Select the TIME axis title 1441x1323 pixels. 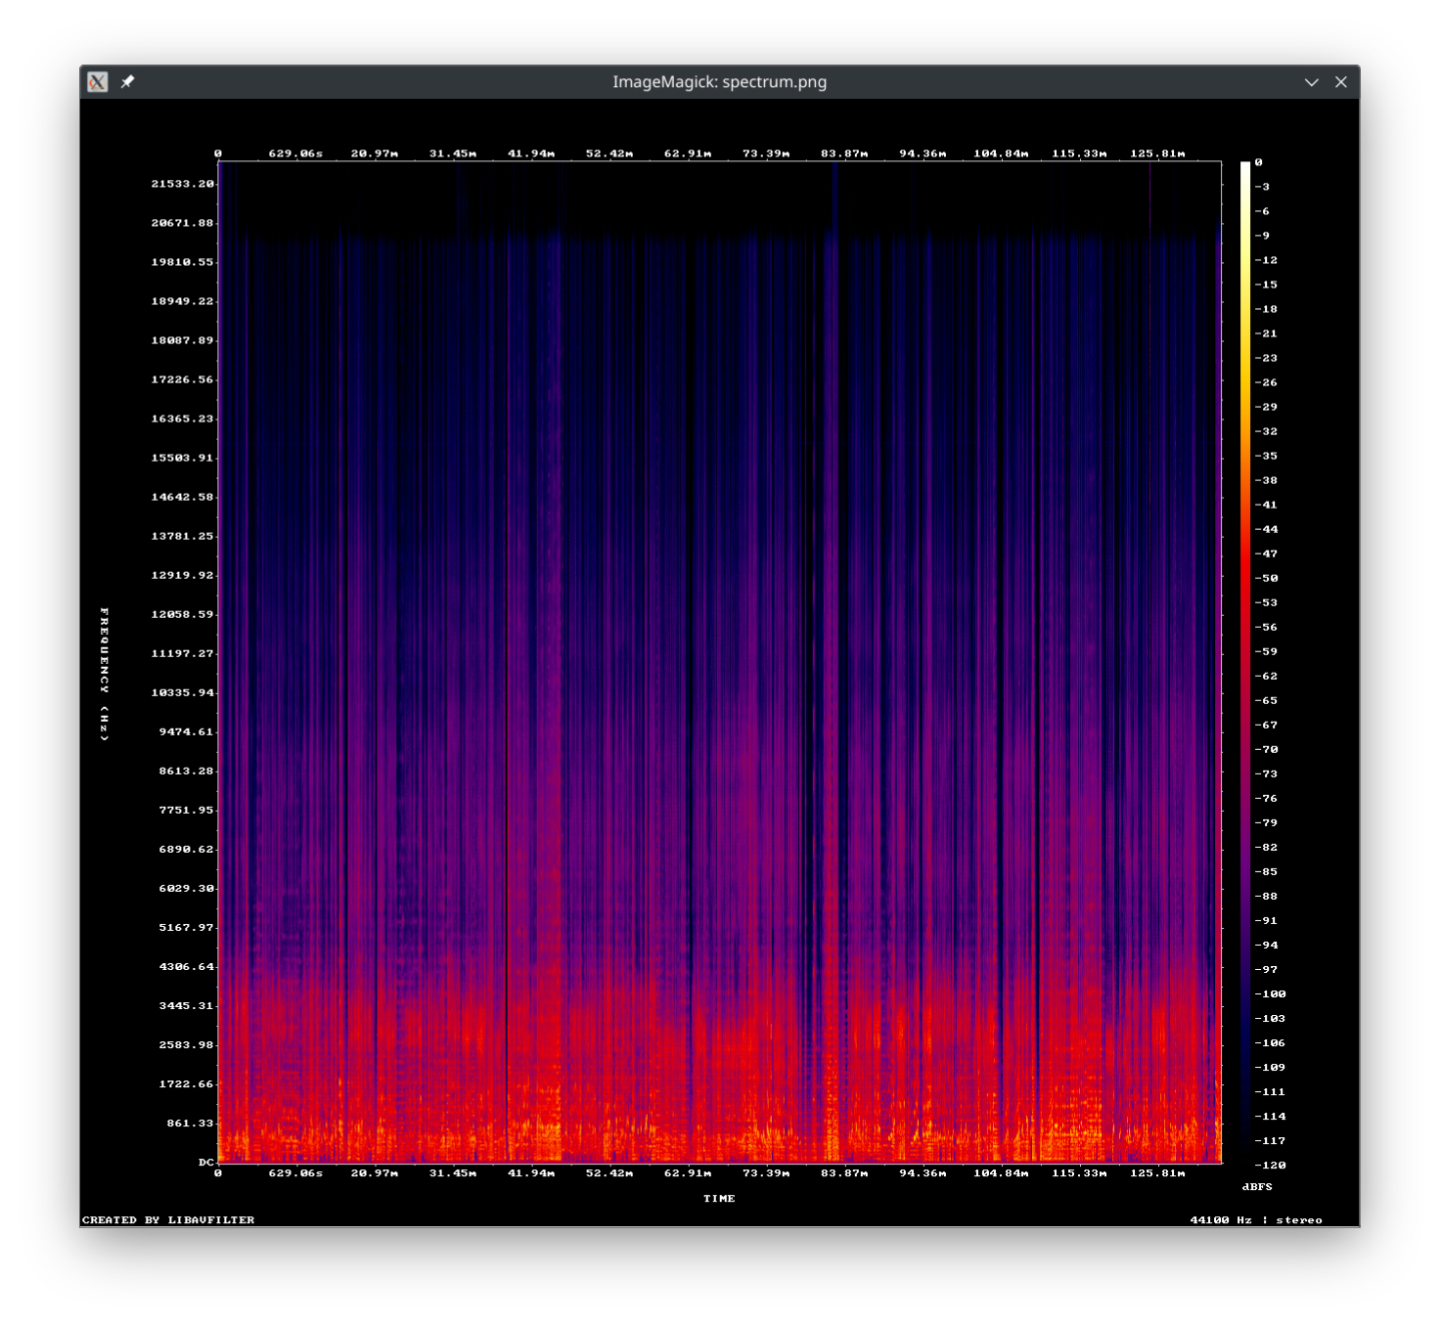721,1199
